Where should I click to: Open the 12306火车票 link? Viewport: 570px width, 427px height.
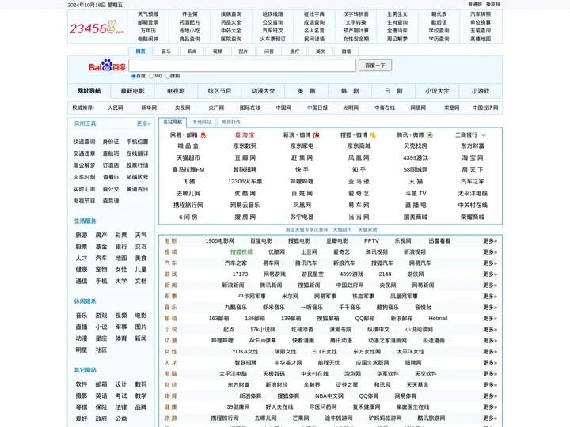pyautogui.click(x=245, y=182)
